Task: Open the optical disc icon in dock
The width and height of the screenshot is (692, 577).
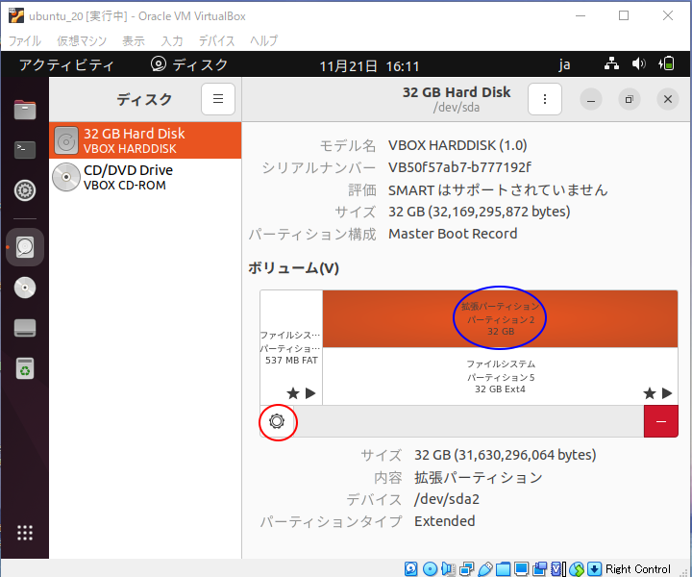Action: coord(25,288)
